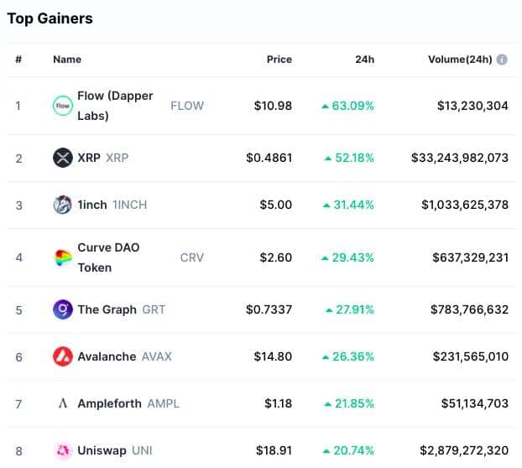Image resolution: width=522 pixels, height=468 pixels.
Task: Click the red Avalanche logo
Action: (x=63, y=356)
